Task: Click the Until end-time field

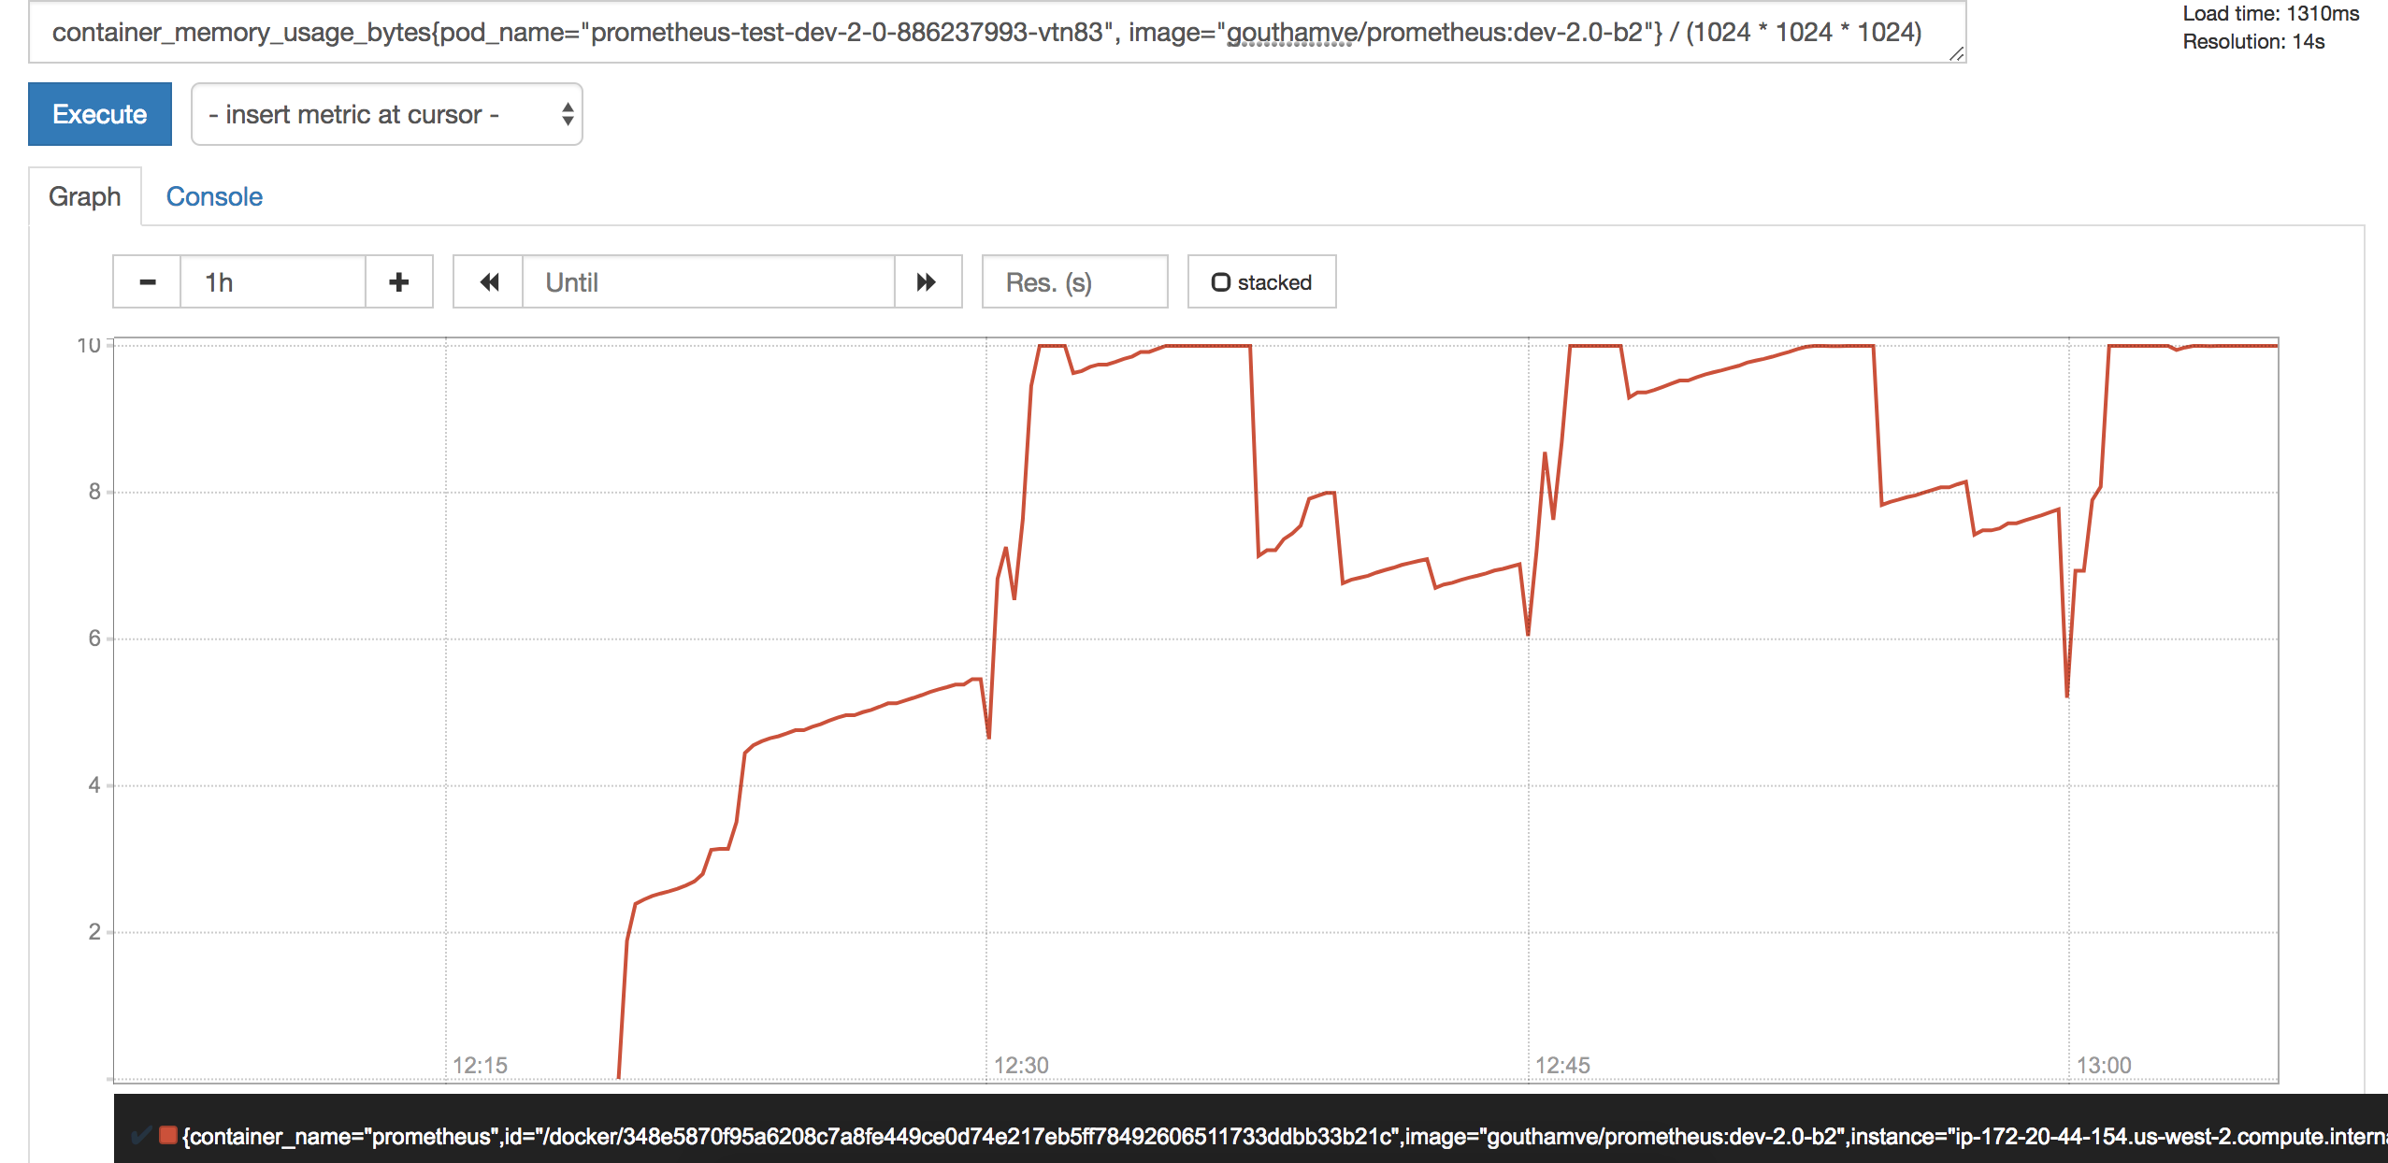Action: [x=707, y=282]
